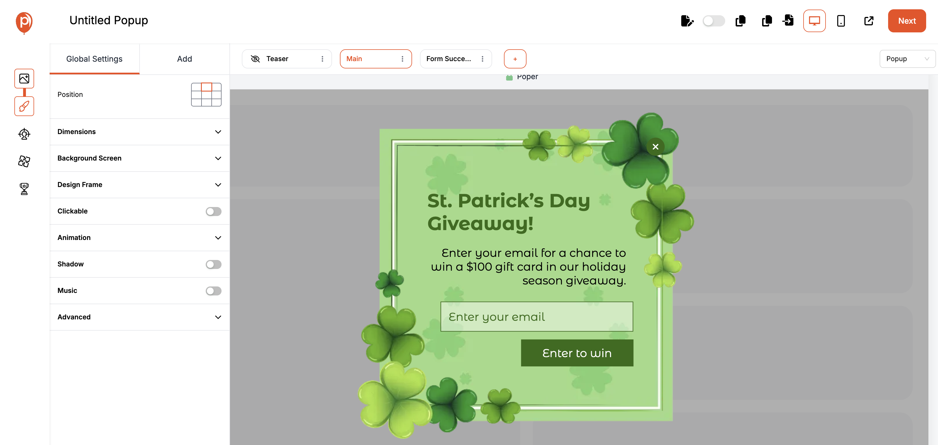This screenshot has width=938, height=445.
Task: Open the trophy sidebar icon
Action: pyautogui.click(x=24, y=189)
